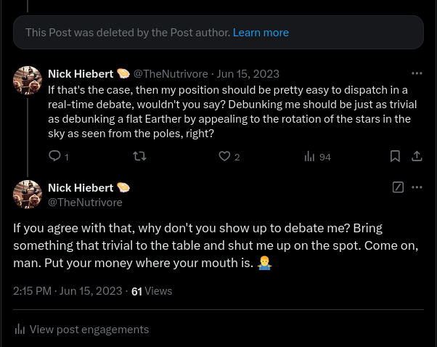This screenshot has width=437, height=347.
Task: Click the Nick Hiebert display name on the main post
Action: (x=80, y=188)
